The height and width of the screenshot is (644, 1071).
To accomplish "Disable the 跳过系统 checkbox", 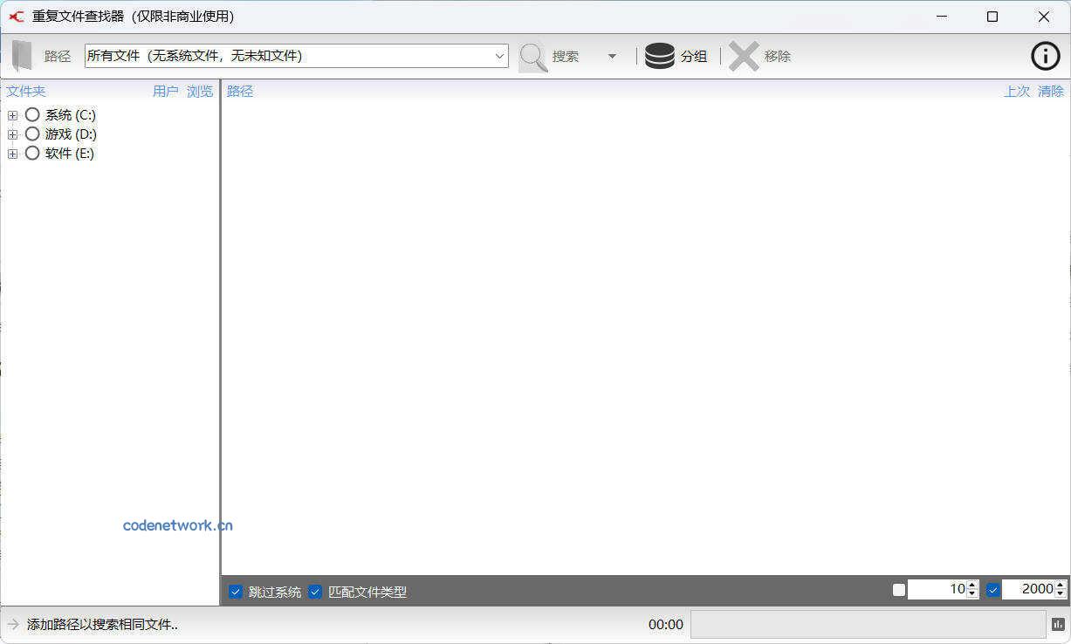I will [x=236, y=592].
